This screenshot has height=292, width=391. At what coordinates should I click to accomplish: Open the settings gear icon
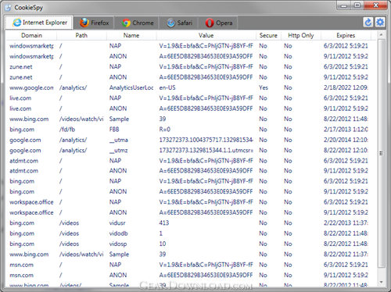point(380,23)
